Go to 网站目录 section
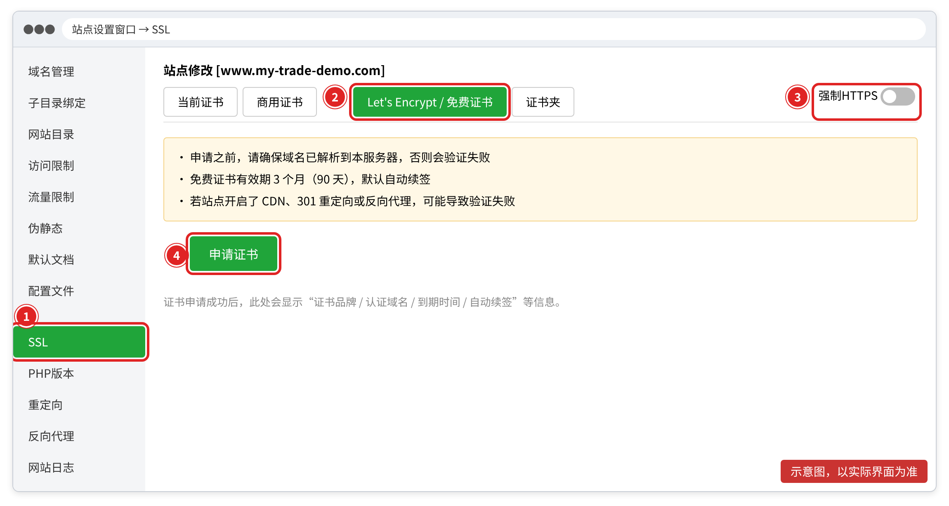This screenshot has height=506, width=949. tap(51, 134)
